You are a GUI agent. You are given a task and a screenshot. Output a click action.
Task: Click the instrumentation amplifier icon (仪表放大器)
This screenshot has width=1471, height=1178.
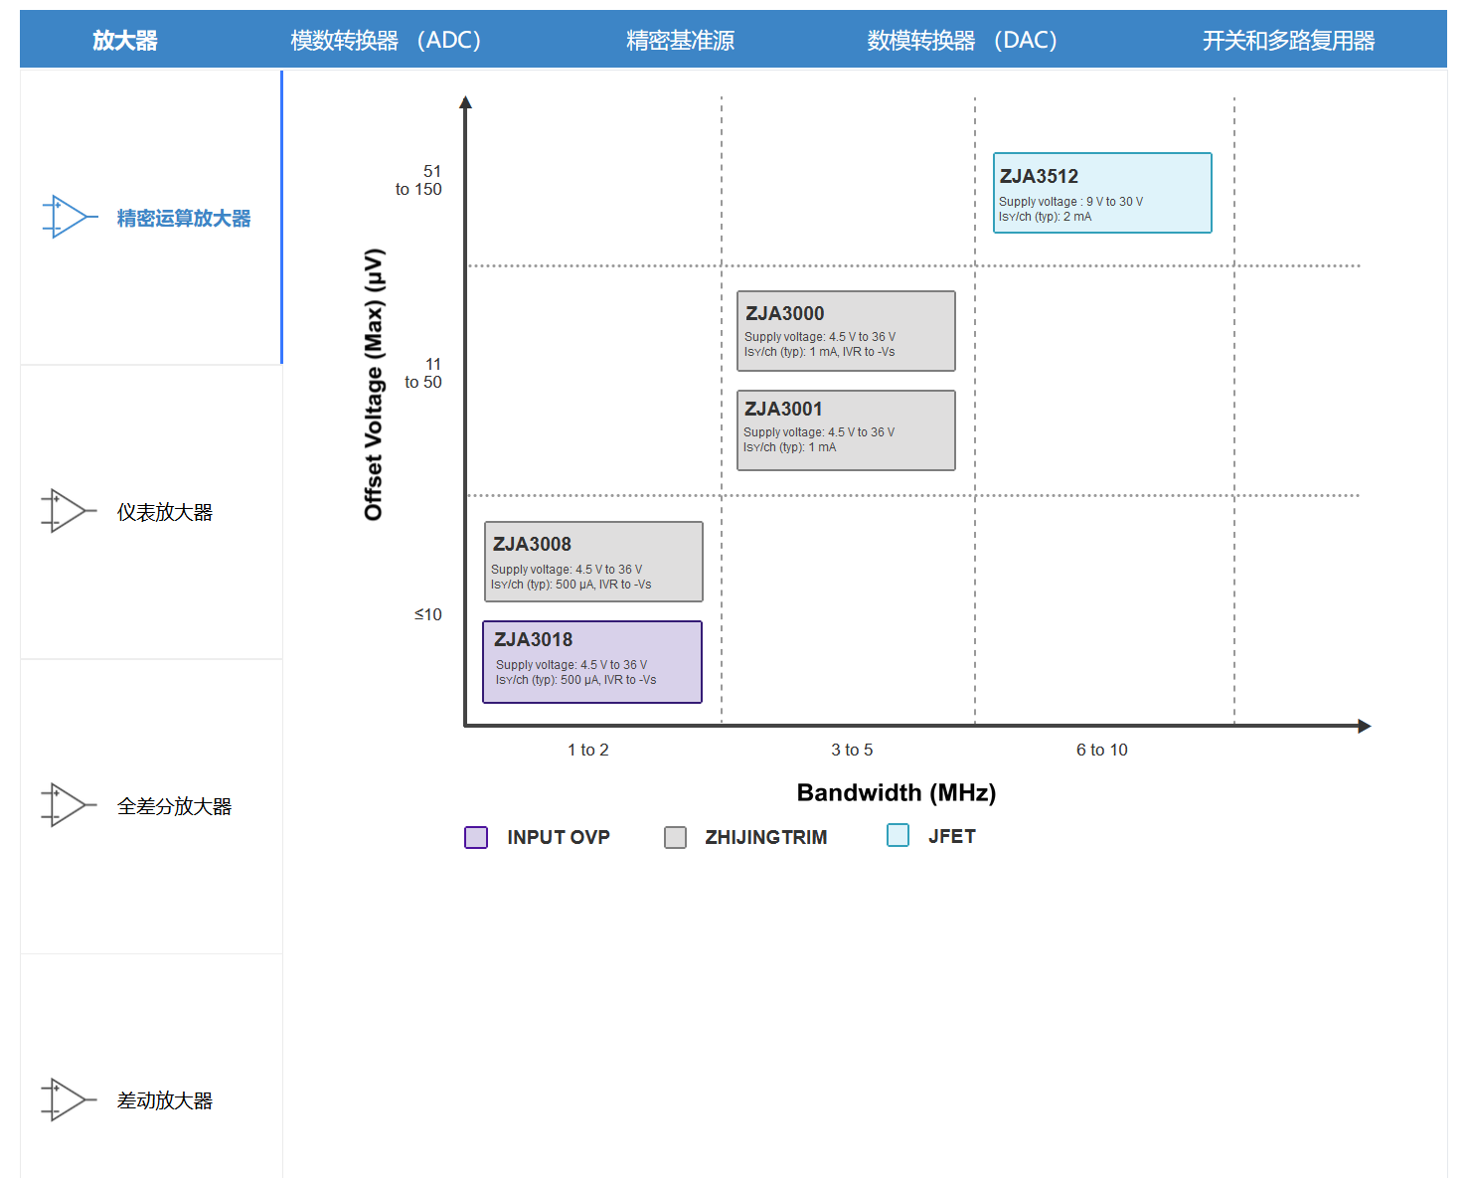(68, 511)
